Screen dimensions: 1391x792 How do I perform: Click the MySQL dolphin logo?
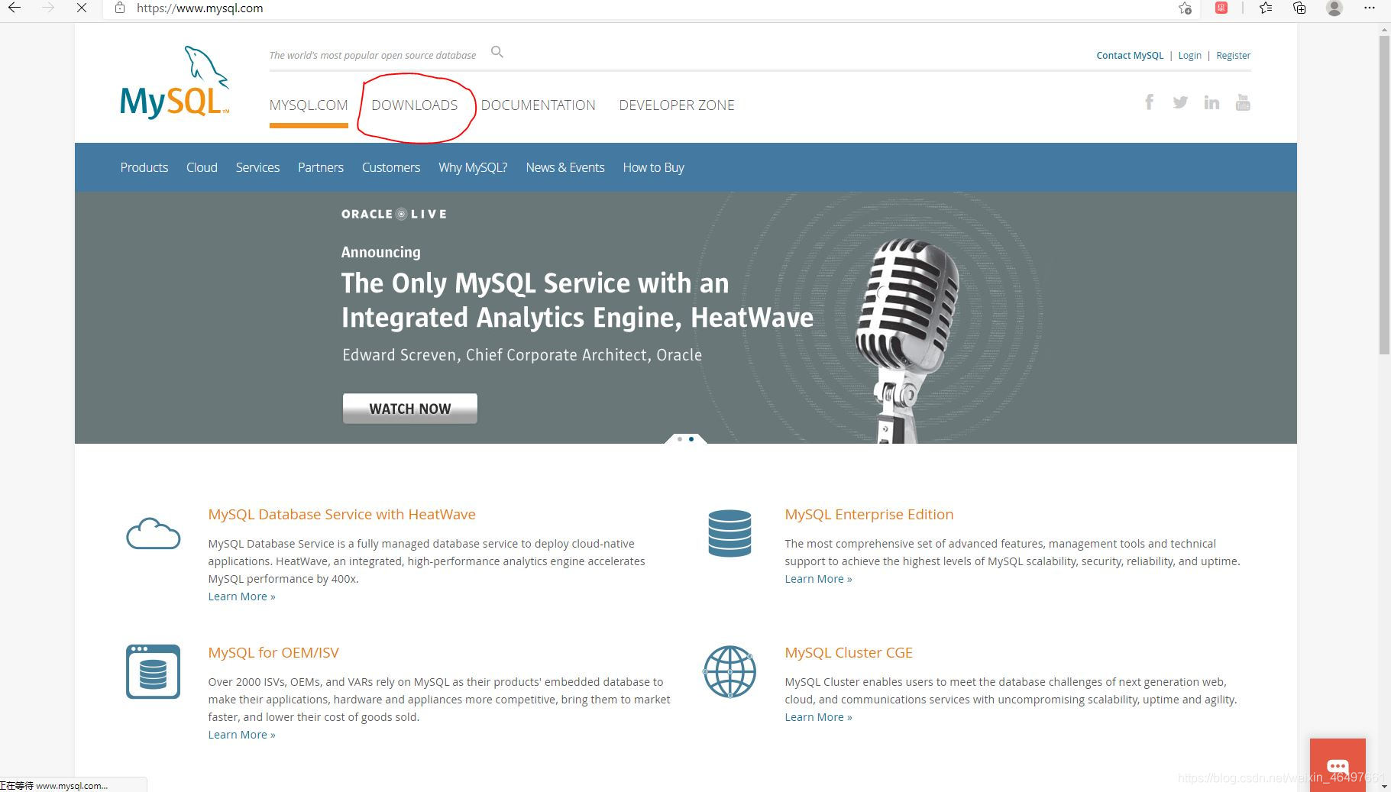pos(174,82)
